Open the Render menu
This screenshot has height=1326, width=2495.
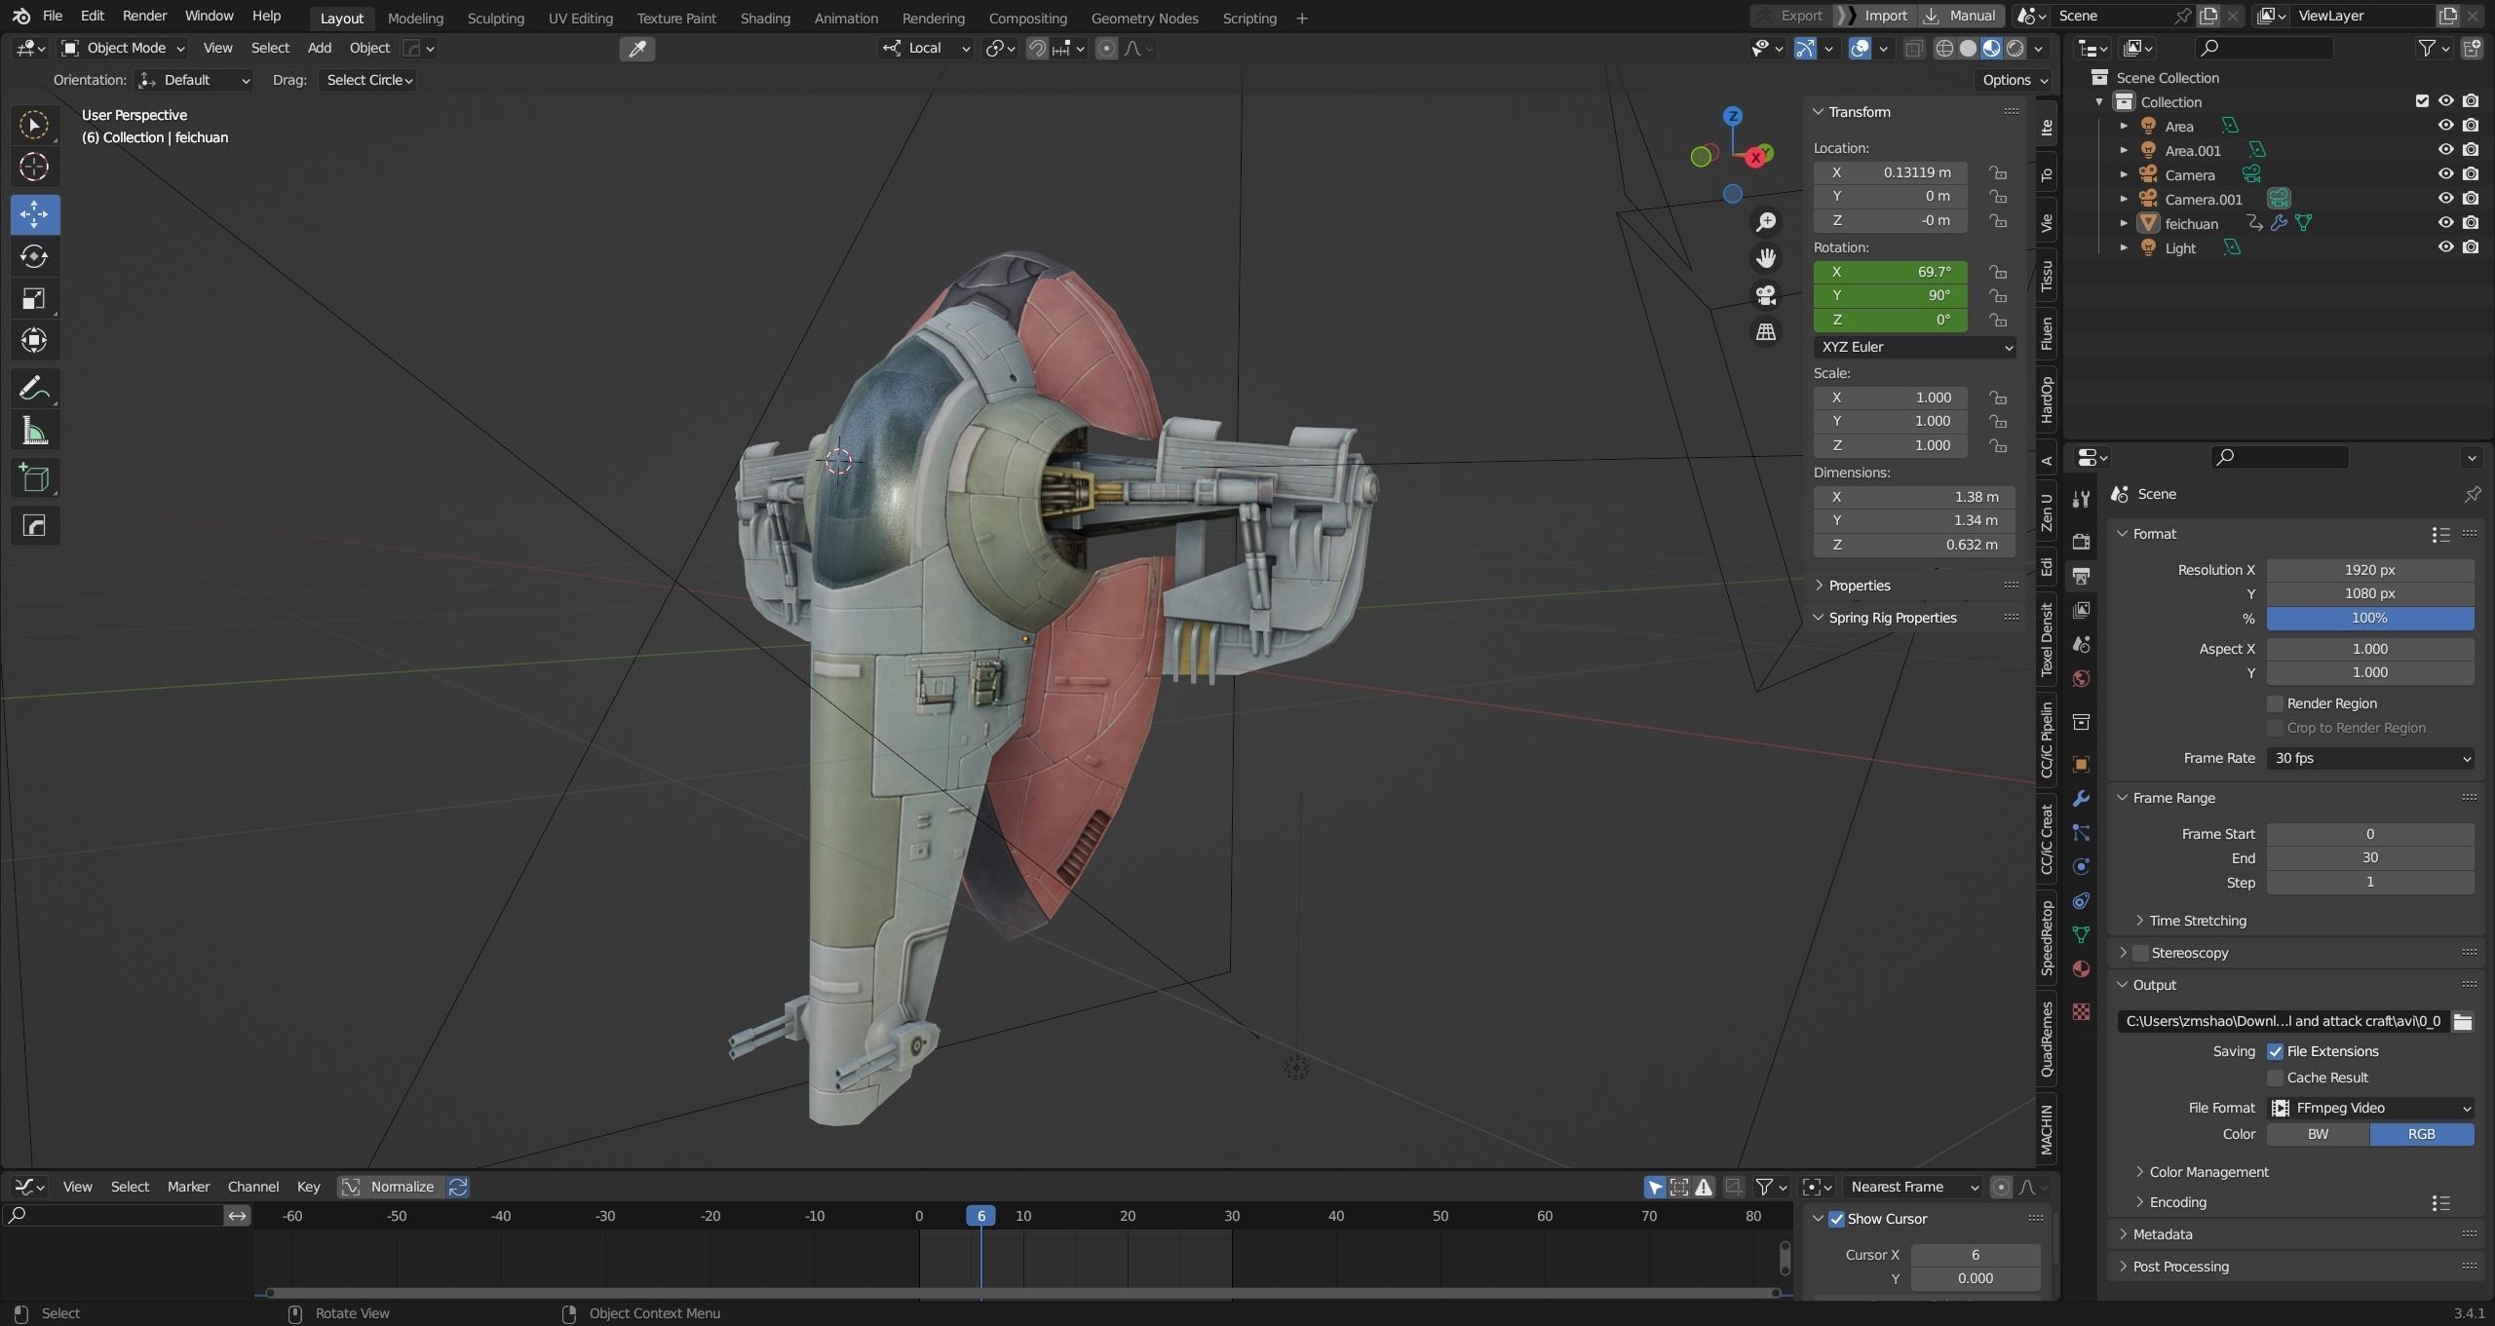(x=144, y=16)
